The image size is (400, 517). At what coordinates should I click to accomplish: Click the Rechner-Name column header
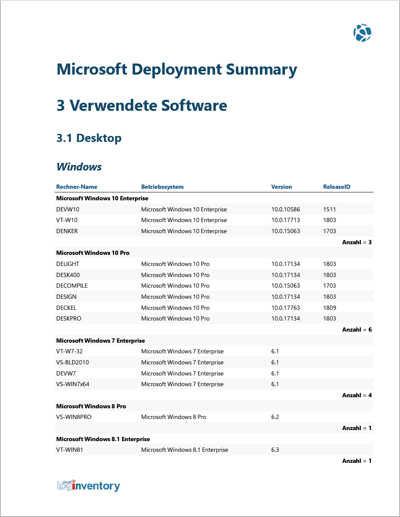click(x=77, y=187)
